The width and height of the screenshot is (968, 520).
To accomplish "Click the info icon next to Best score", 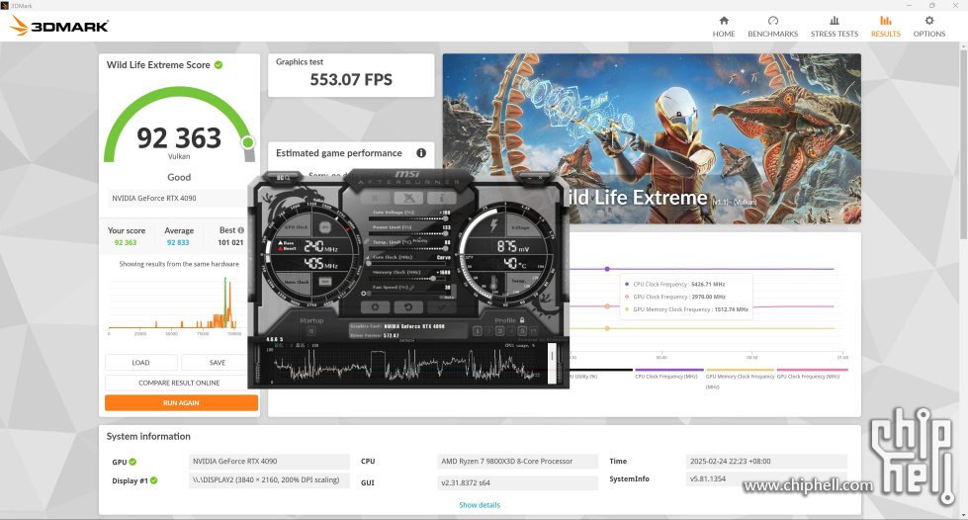I will [241, 230].
